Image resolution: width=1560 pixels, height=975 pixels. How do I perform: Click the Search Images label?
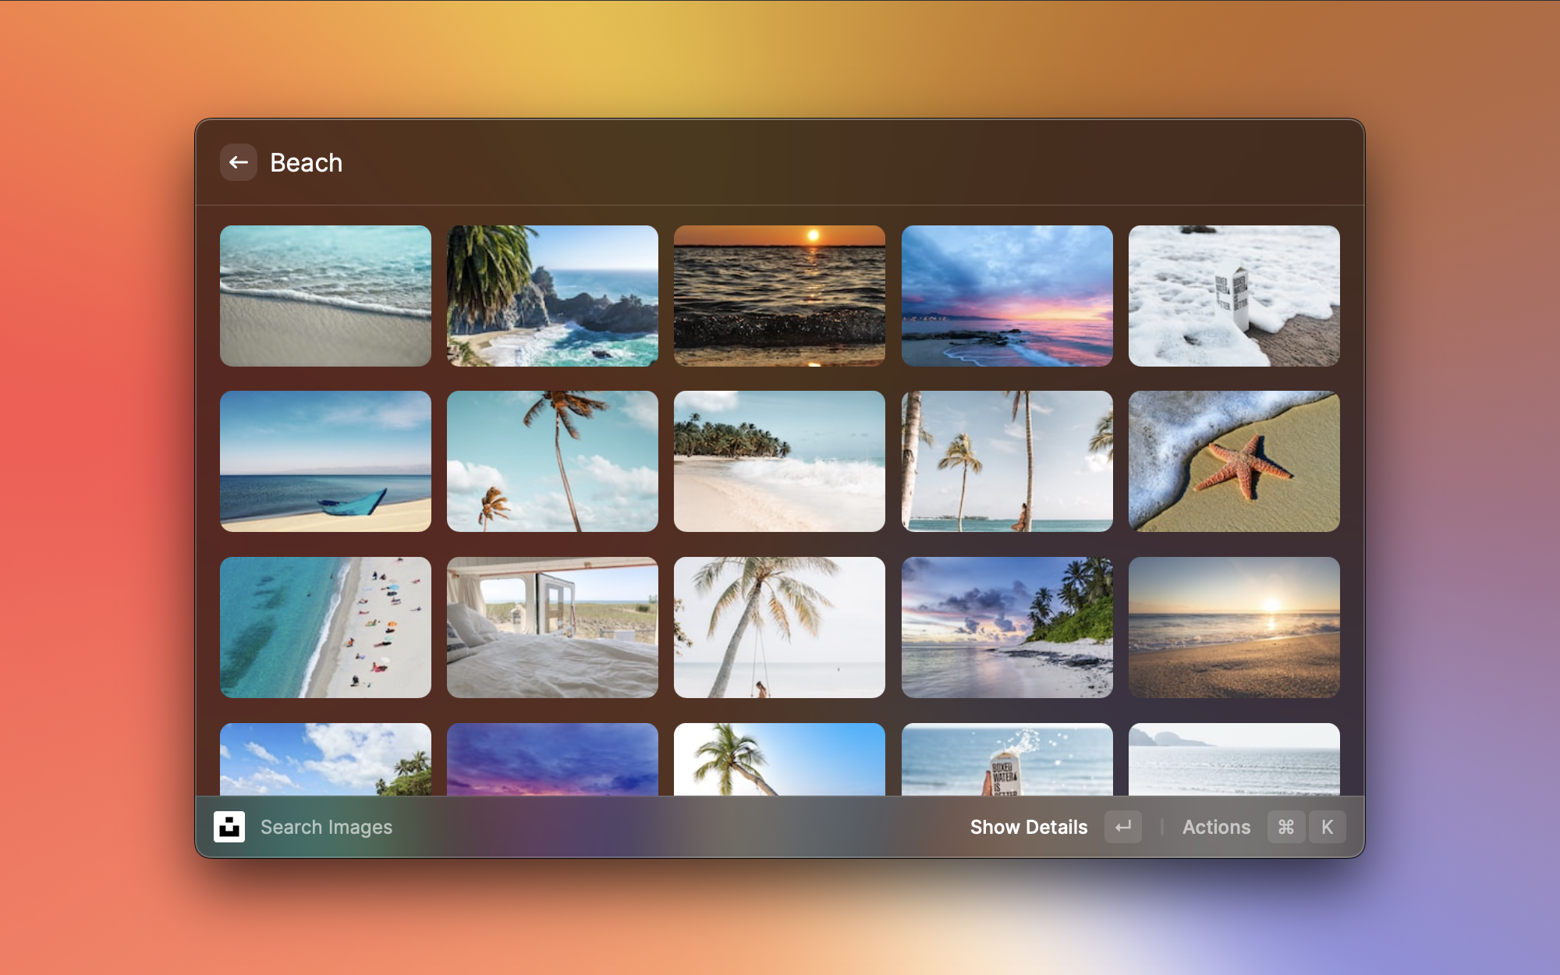pos(326,827)
